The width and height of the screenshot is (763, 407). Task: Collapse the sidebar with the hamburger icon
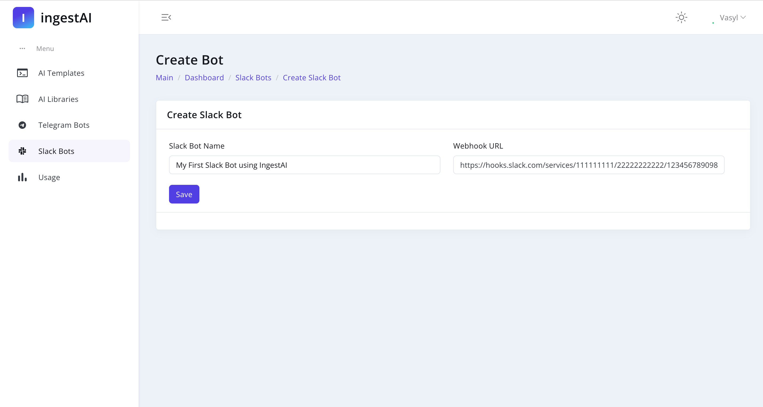[x=166, y=18]
